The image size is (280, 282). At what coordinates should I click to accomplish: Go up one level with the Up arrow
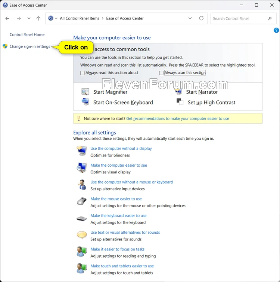[38, 18]
